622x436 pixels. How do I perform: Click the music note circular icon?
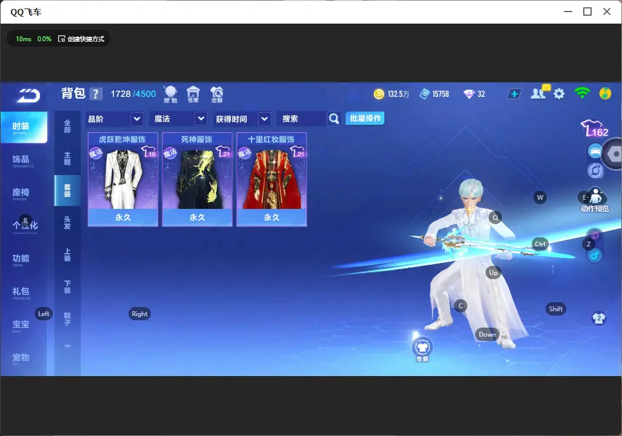click(x=595, y=171)
